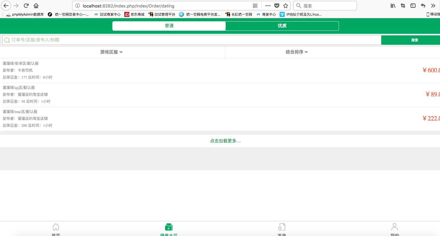
Task: Open 测试管理平台 bookmark
Action: point(162,14)
